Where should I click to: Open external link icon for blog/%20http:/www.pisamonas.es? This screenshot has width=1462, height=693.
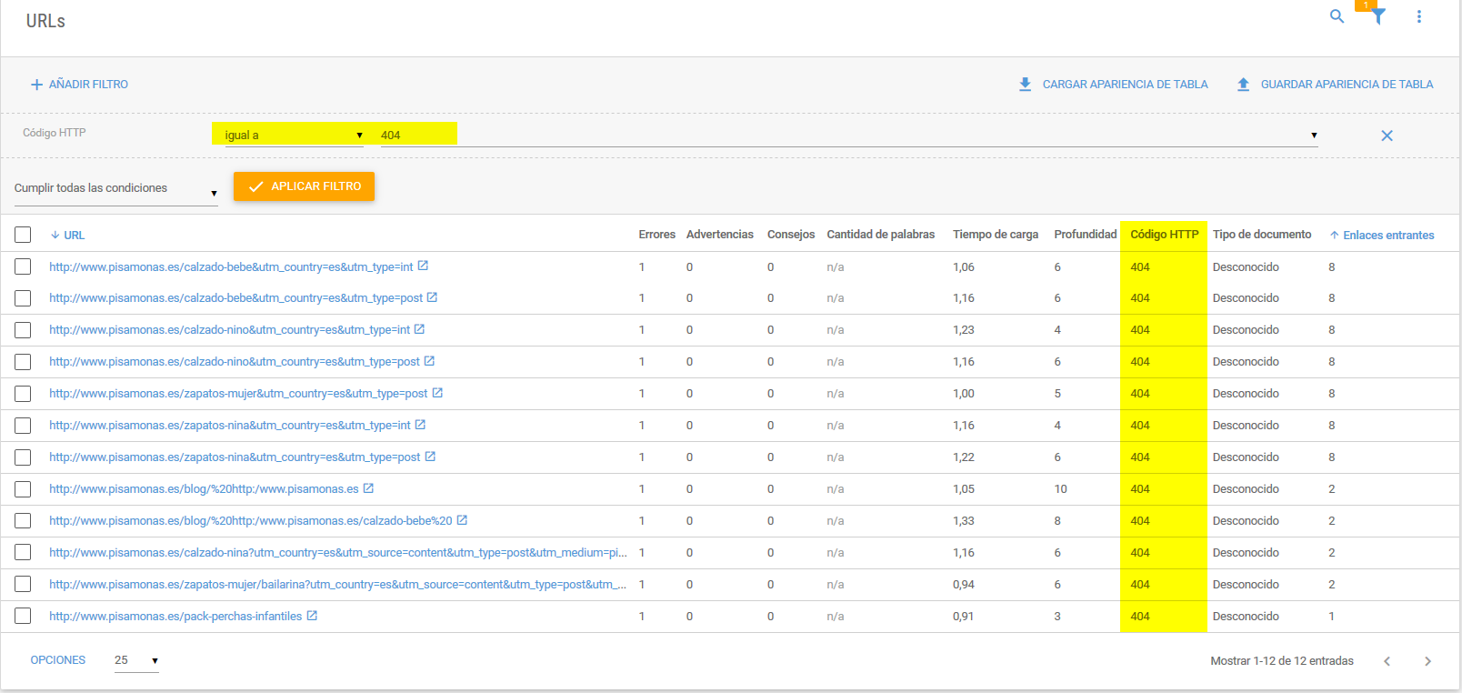pyautogui.click(x=368, y=488)
